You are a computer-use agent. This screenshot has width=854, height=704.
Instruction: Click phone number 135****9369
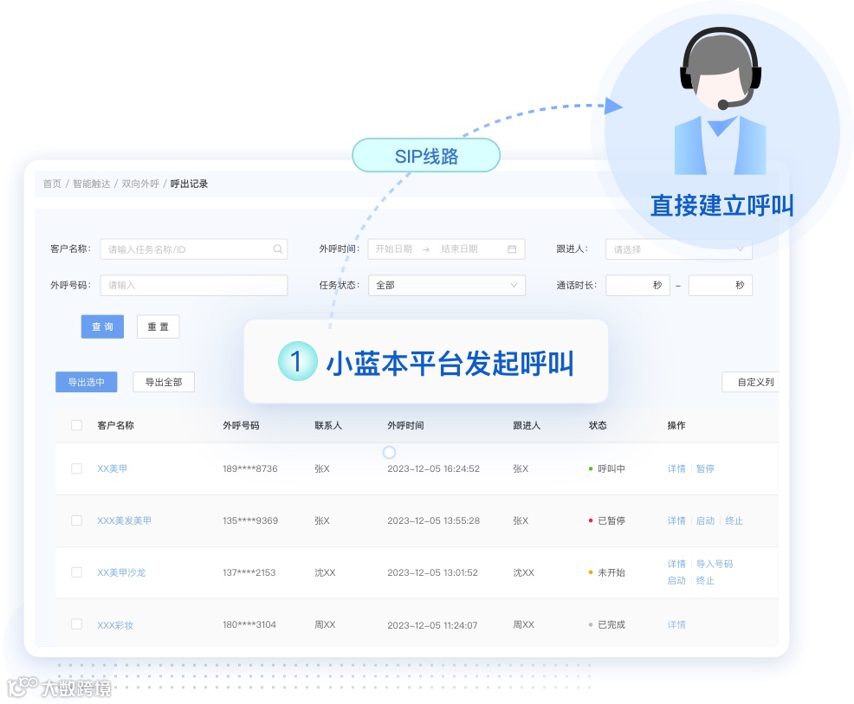250,520
